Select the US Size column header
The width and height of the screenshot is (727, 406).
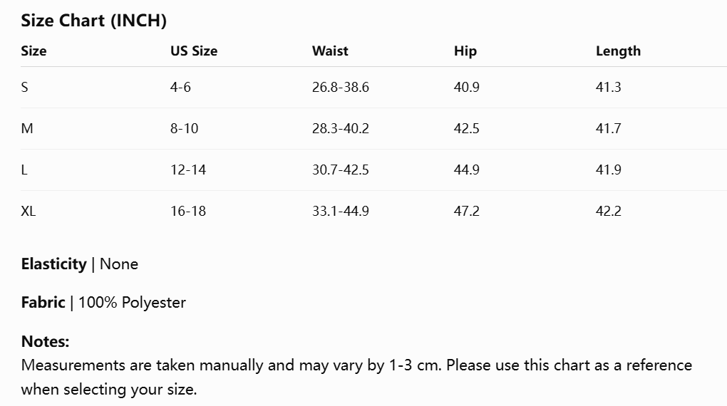(x=194, y=51)
